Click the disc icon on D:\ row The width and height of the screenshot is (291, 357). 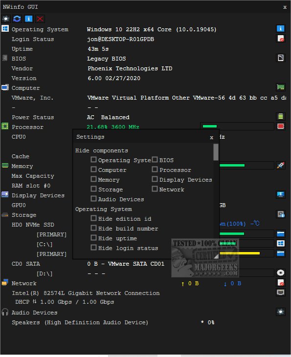(281, 273)
